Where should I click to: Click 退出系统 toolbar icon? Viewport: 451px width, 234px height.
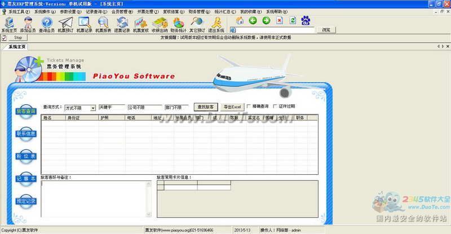[x=216, y=24]
